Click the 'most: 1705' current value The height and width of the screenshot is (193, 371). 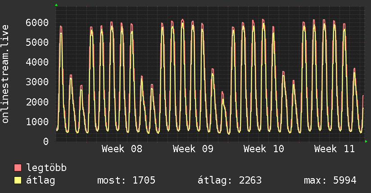coord(126,180)
